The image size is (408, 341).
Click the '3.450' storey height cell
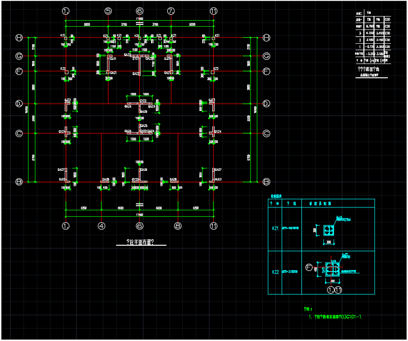[380, 33]
